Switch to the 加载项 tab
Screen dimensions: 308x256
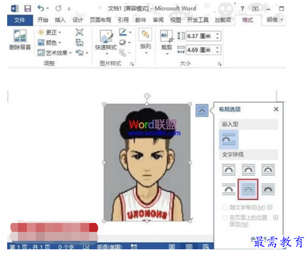(x=223, y=20)
